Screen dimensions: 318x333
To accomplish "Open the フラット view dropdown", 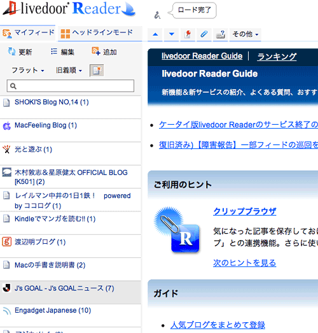I will pos(27,70).
